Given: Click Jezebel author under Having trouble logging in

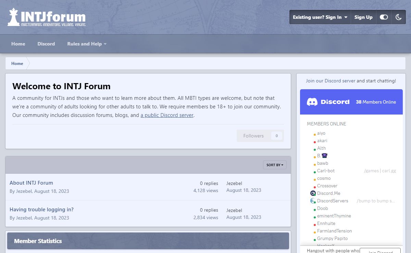Looking at the screenshot, I should tap(24, 218).
